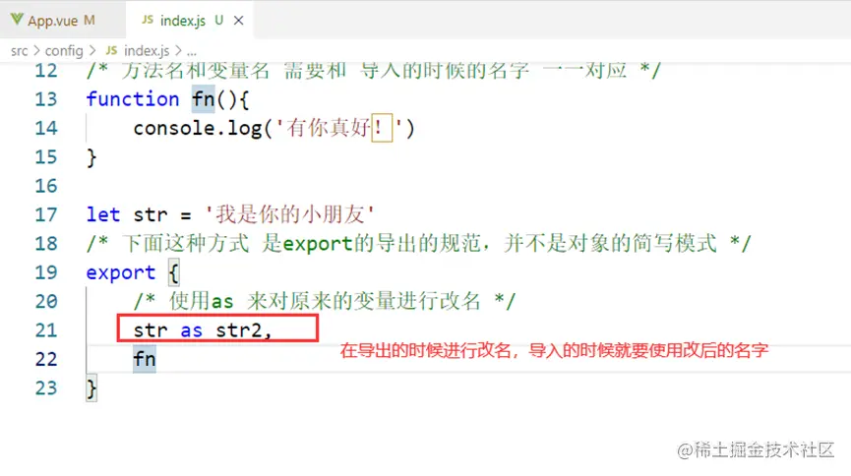Click the highlighted fn function name
Image resolution: width=851 pixels, height=476 pixels.
204,99
